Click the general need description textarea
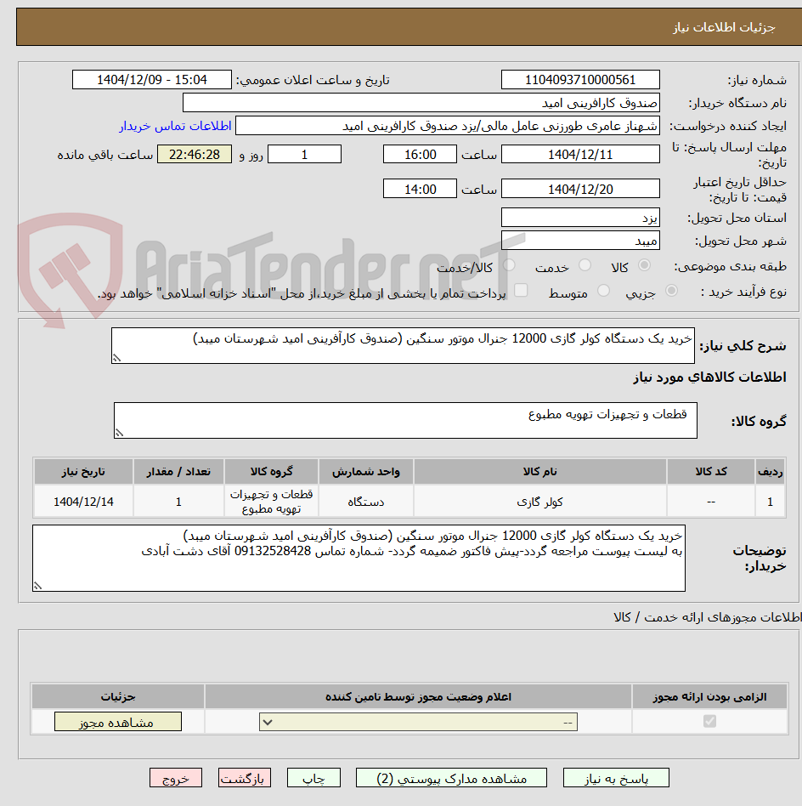Screen dimensions: 802x806 point(403,345)
